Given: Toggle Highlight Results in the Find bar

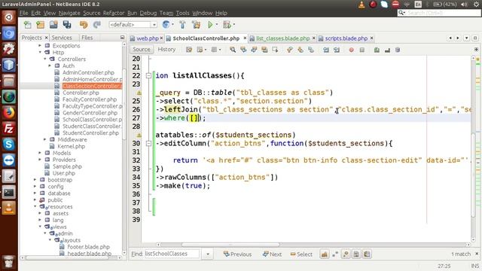Looking at the screenshot, I should (x=356, y=254).
